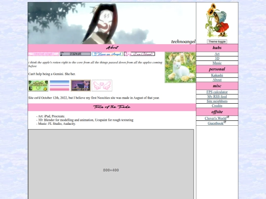Visit Clover's World offsite link
The height and width of the screenshot is (199, 266).
point(215,118)
